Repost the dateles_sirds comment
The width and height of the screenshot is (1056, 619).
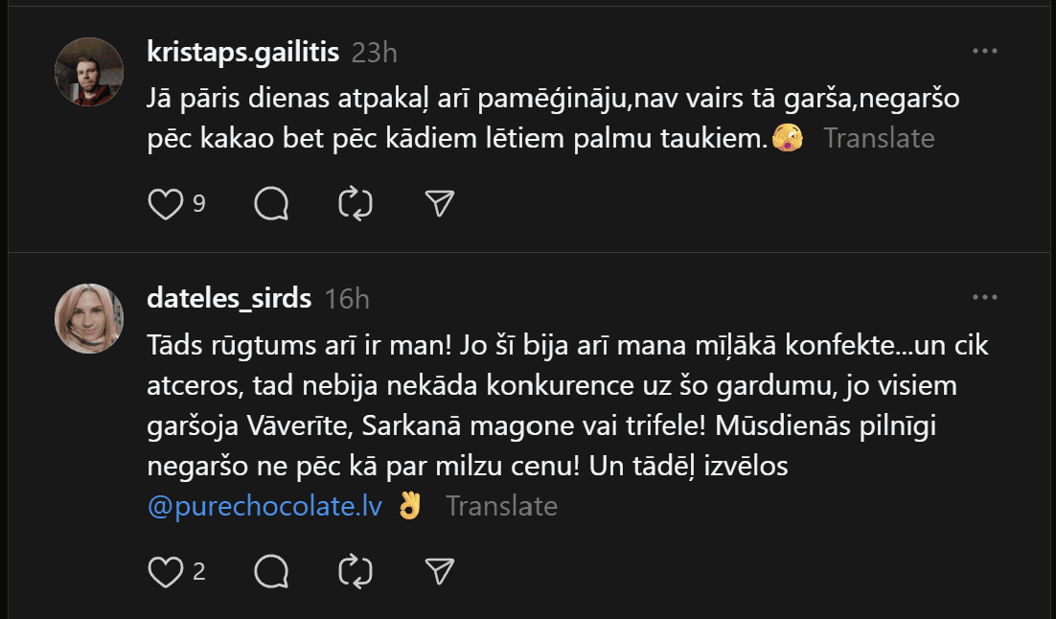pyautogui.click(x=356, y=572)
